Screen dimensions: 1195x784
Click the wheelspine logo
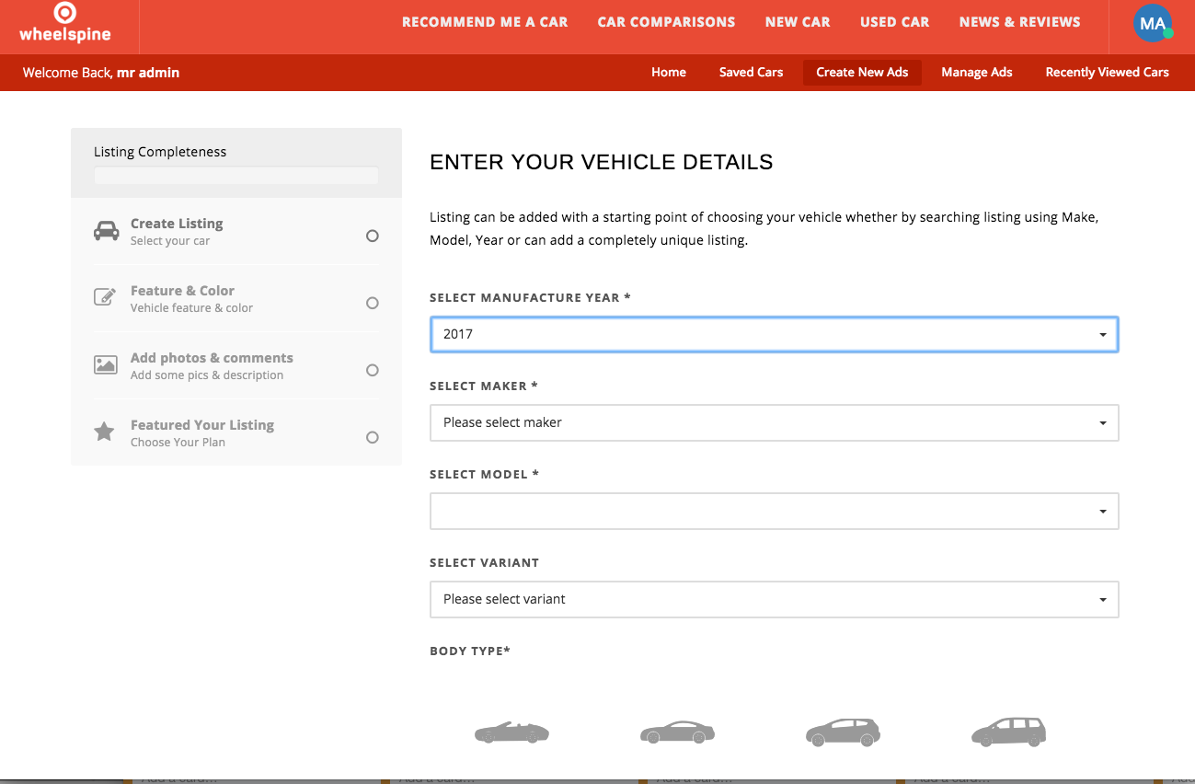[x=64, y=25]
